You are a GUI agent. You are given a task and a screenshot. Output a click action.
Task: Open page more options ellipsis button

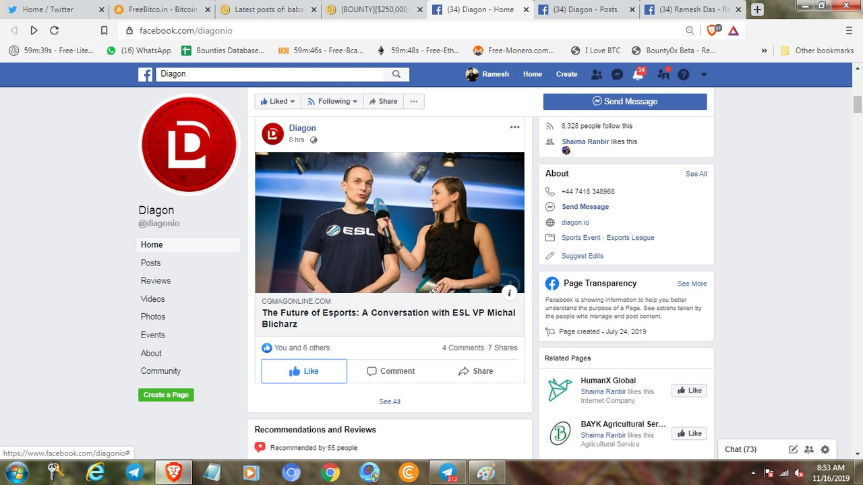coord(413,101)
